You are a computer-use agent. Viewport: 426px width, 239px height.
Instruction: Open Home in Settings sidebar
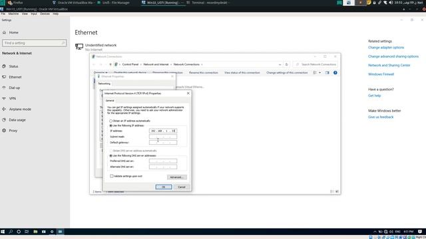click(13, 33)
